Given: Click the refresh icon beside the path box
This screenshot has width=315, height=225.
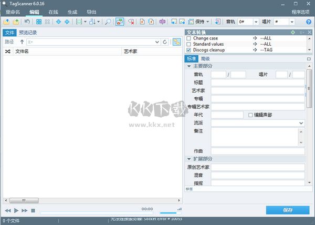Looking at the screenshot, I should pyautogui.click(x=165, y=42).
